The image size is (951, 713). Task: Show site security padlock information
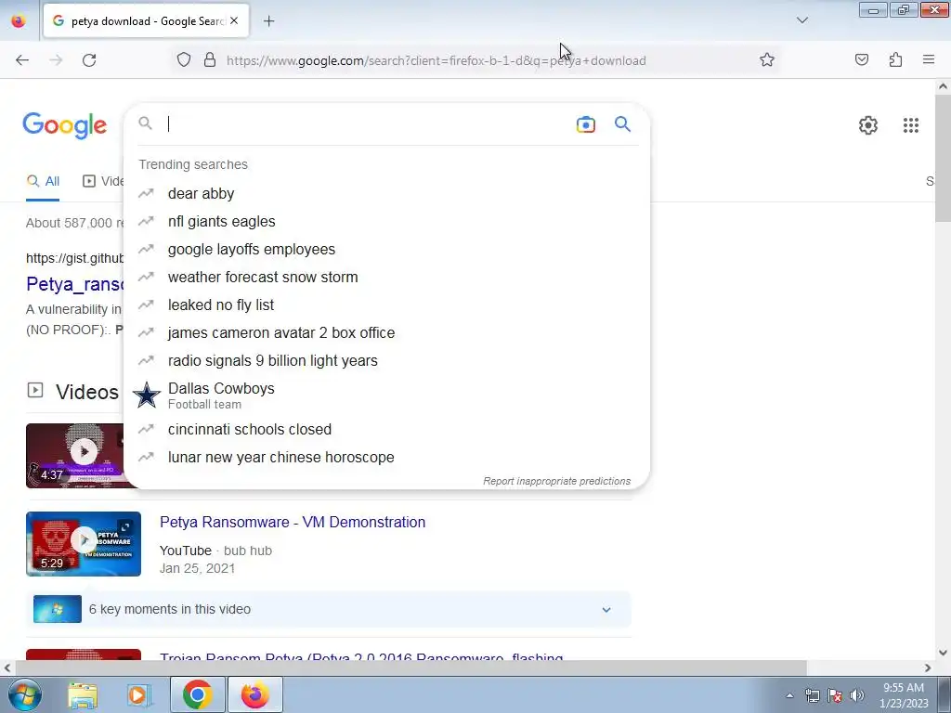[x=210, y=59]
